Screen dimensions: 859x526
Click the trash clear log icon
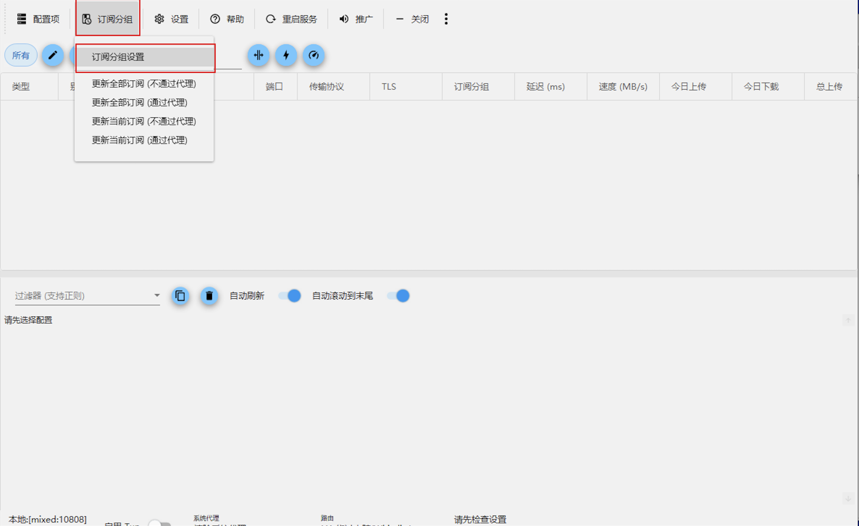[209, 296]
